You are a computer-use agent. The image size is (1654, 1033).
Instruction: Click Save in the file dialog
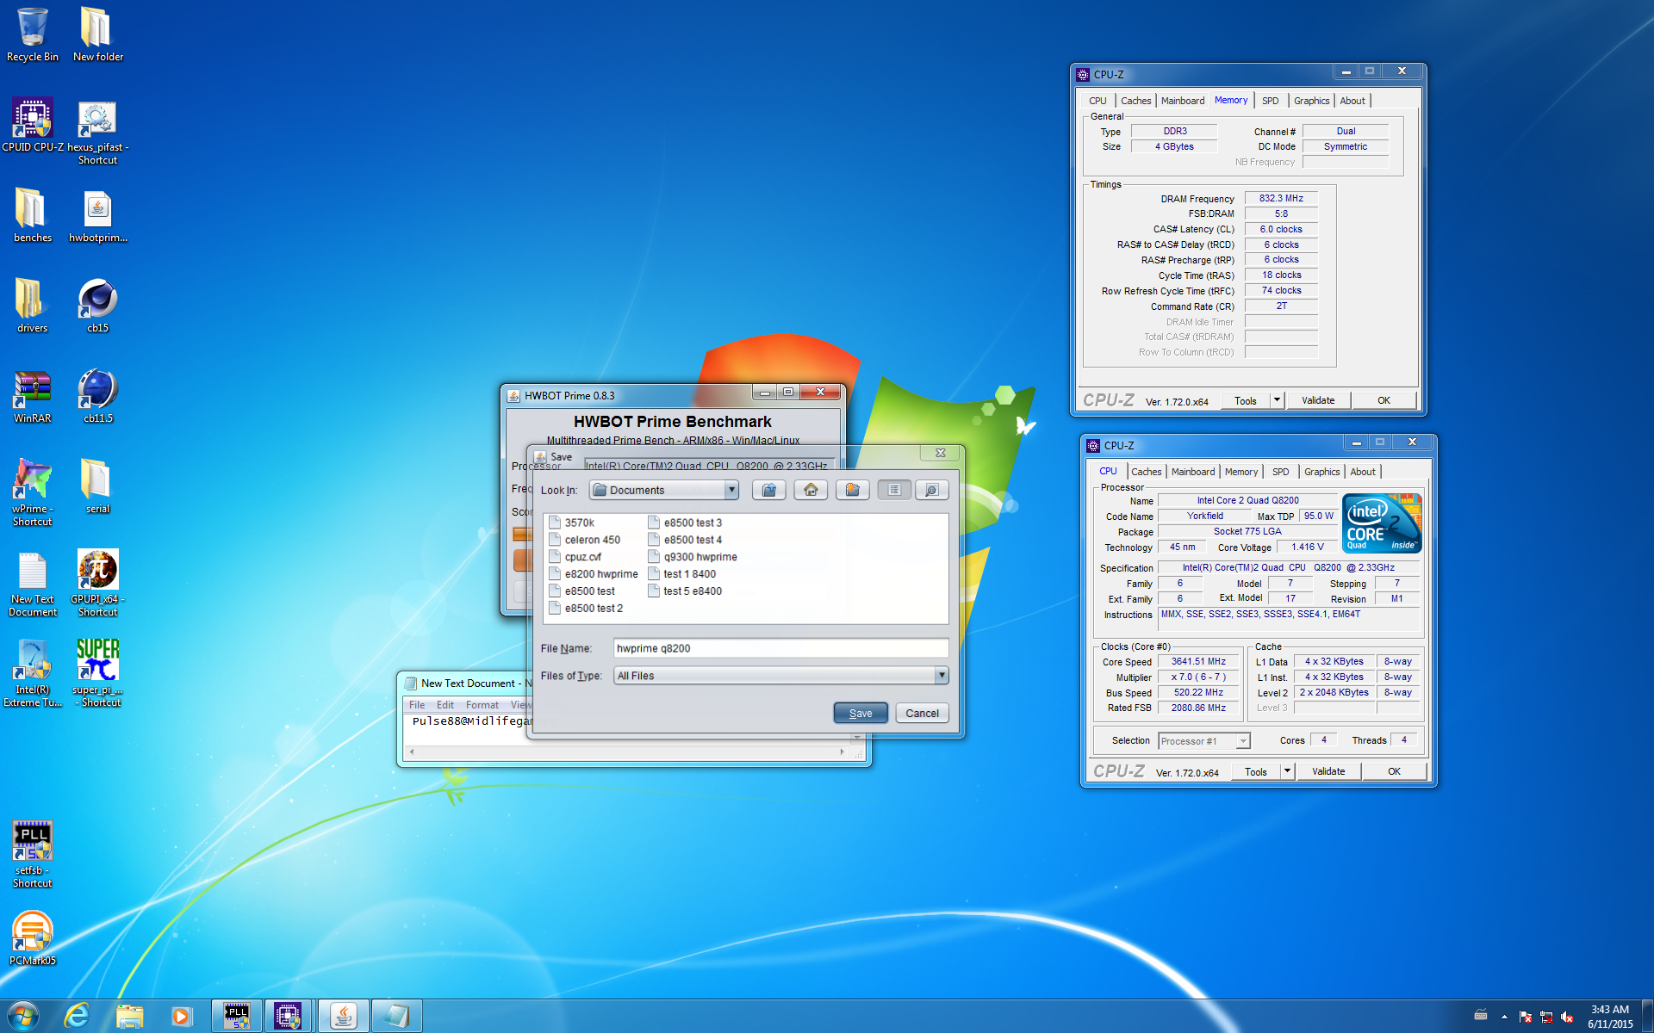click(x=861, y=713)
